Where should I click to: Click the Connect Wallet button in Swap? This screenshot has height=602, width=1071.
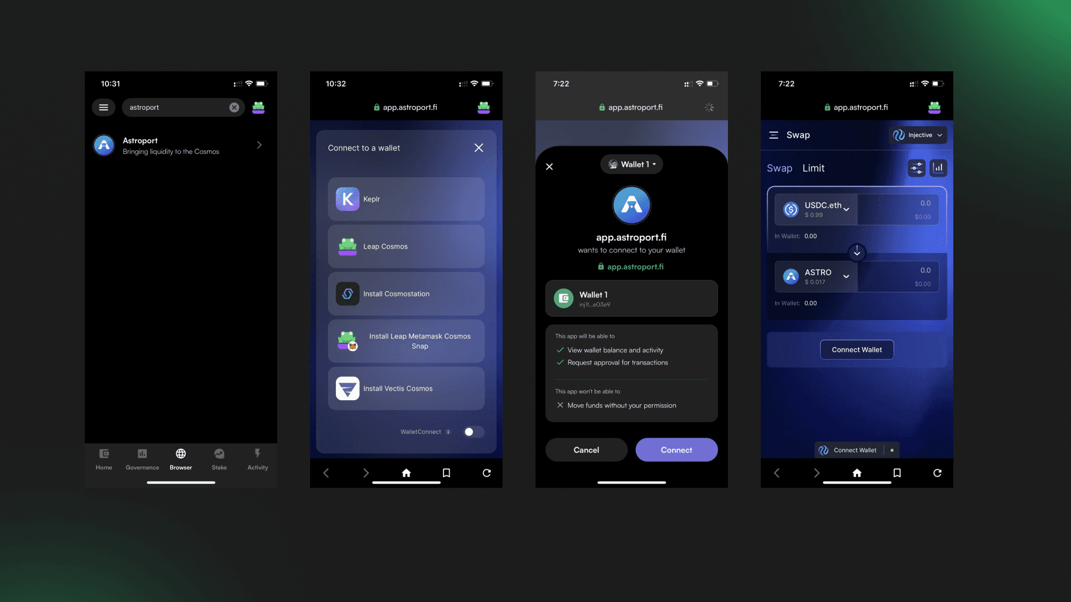pos(856,349)
